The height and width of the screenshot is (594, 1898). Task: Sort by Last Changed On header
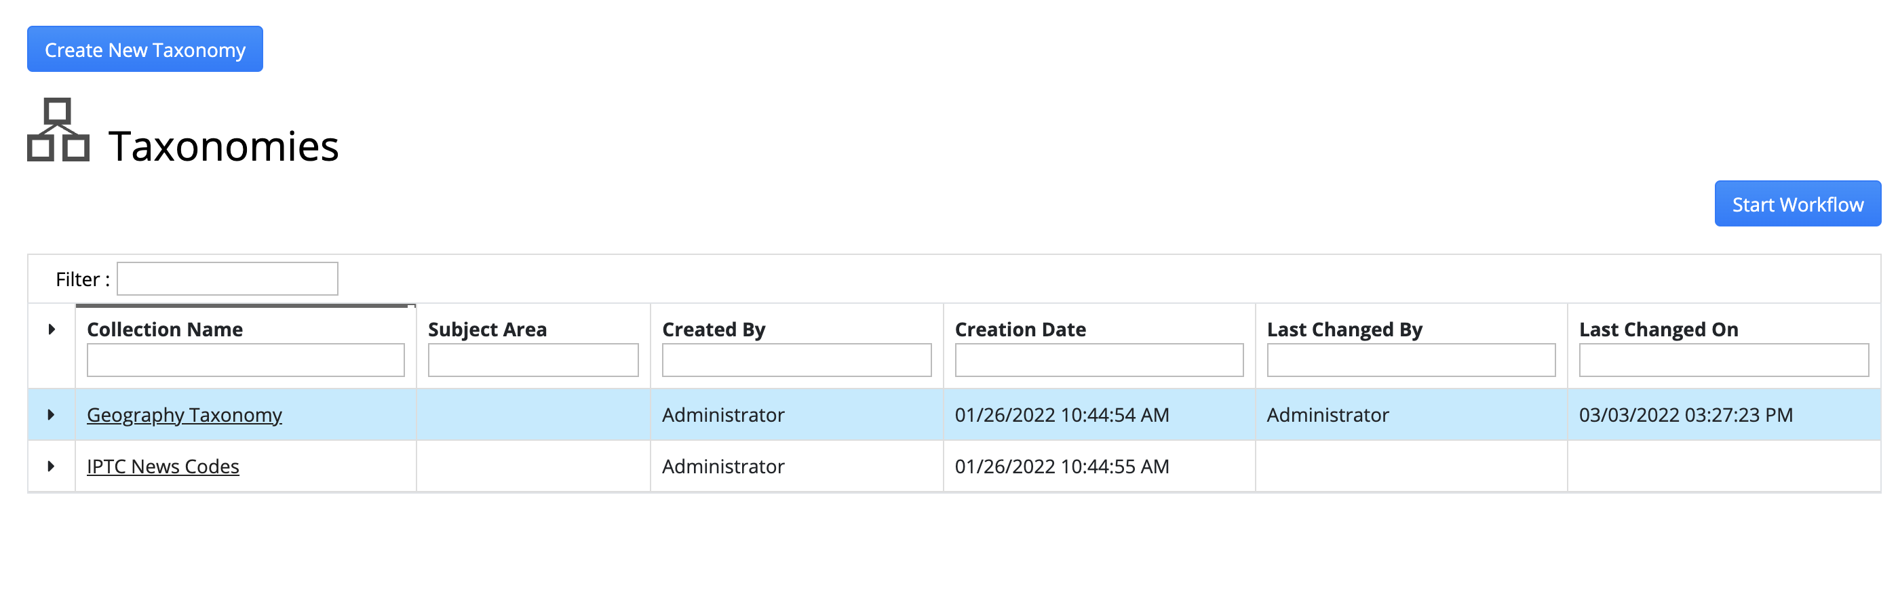coord(1659,330)
